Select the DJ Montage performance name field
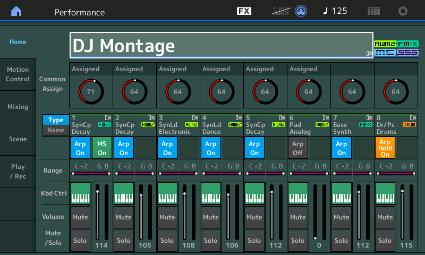 [x=220, y=46]
